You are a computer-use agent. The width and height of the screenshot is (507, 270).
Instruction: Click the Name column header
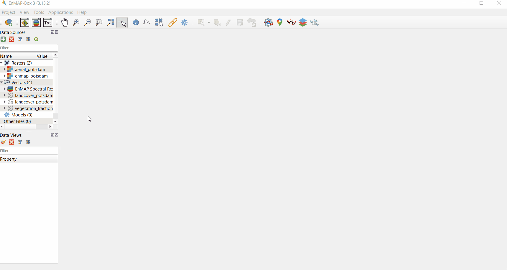click(x=18, y=56)
